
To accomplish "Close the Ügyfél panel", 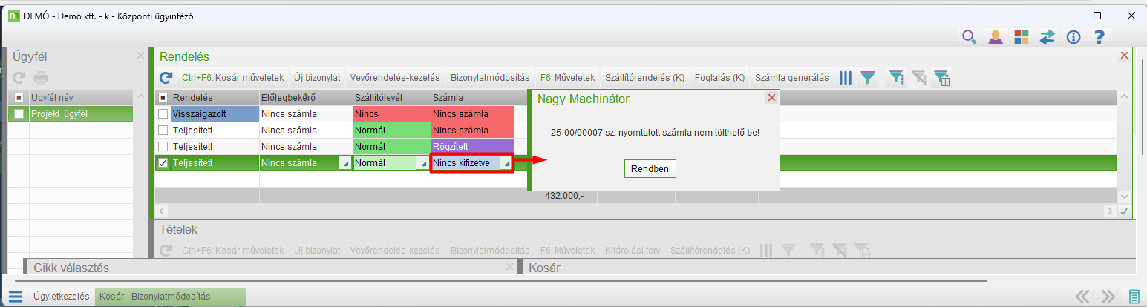I will tap(140, 56).
